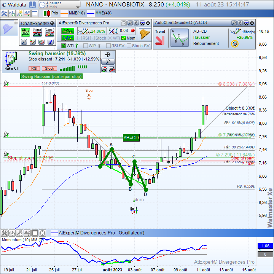Click the Prix candlestick legend item

click(x=51, y=13)
